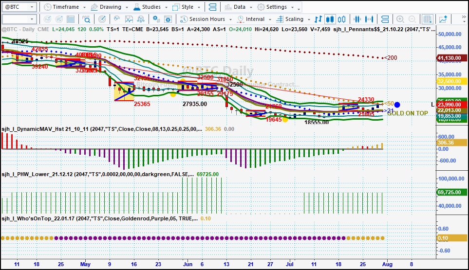The width and height of the screenshot is (469, 270).
Task: Toggle the grid selection pointer icon
Action: pyautogui.click(x=428, y=19)
